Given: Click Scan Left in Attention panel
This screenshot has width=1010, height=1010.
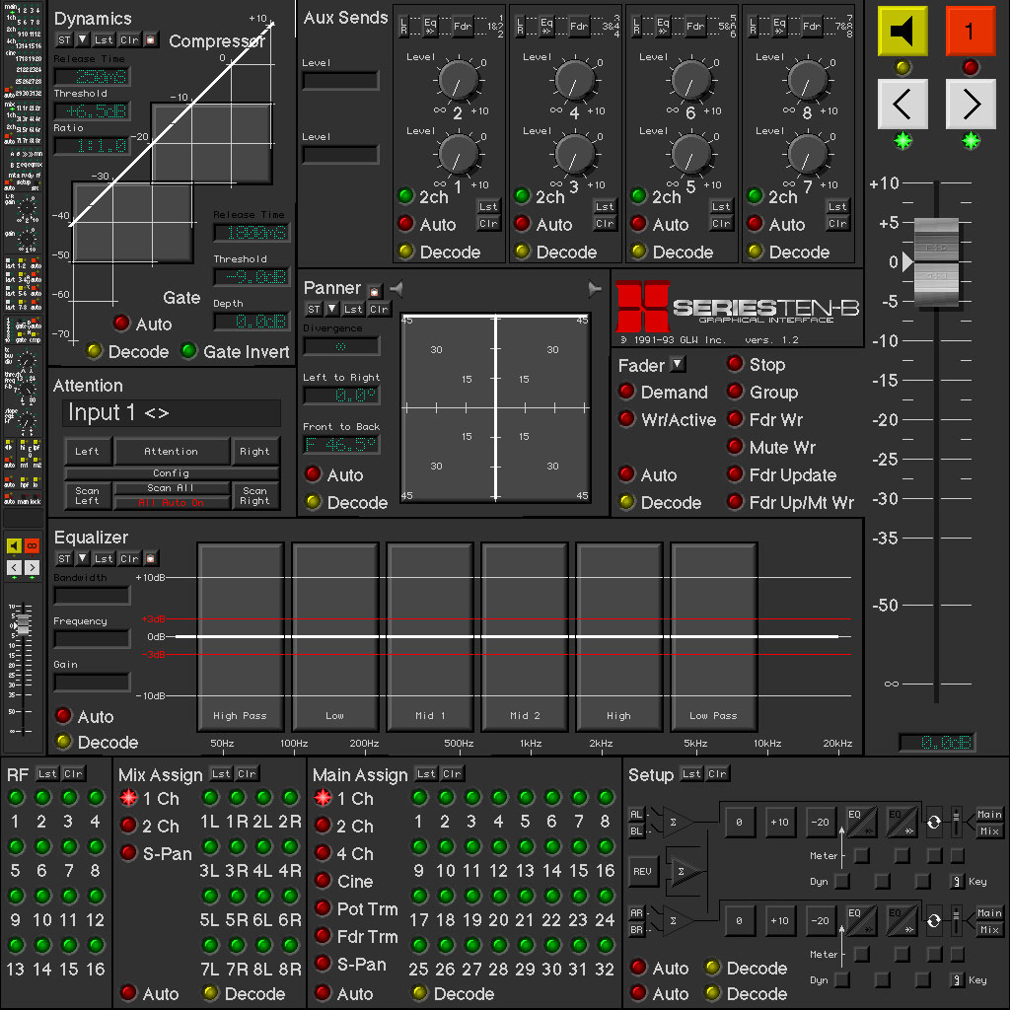Looking at the screenshot, I should pyautogui.click(x=88, y=496).
